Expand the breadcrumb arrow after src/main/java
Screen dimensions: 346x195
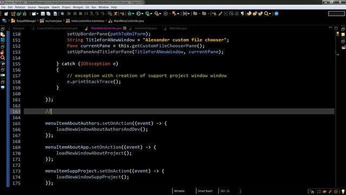[x=64, y=21]
